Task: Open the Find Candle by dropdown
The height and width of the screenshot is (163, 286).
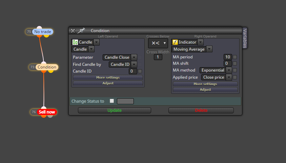Action: [x=134, y=64]
